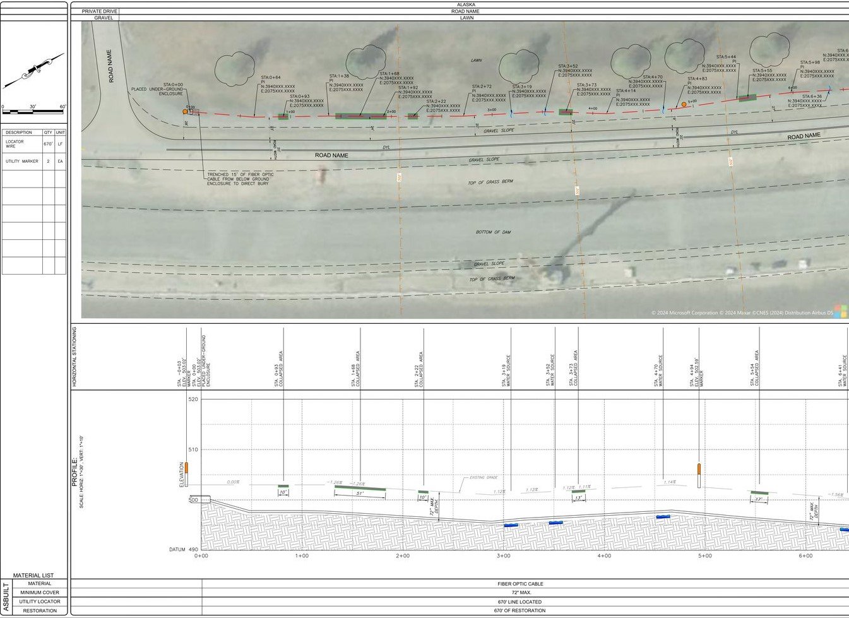Click the orange marker circle beside 5+00 in plan
The image size is (849, 618).
tap(684, 104)
